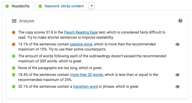This screenshot has width=192, height=103.
Task: Click the green dot on Readability tab
Action: [x=7, y=6]
